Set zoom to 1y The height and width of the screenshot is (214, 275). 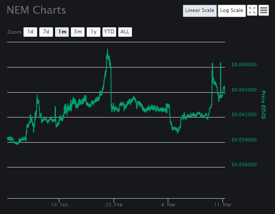94,32
